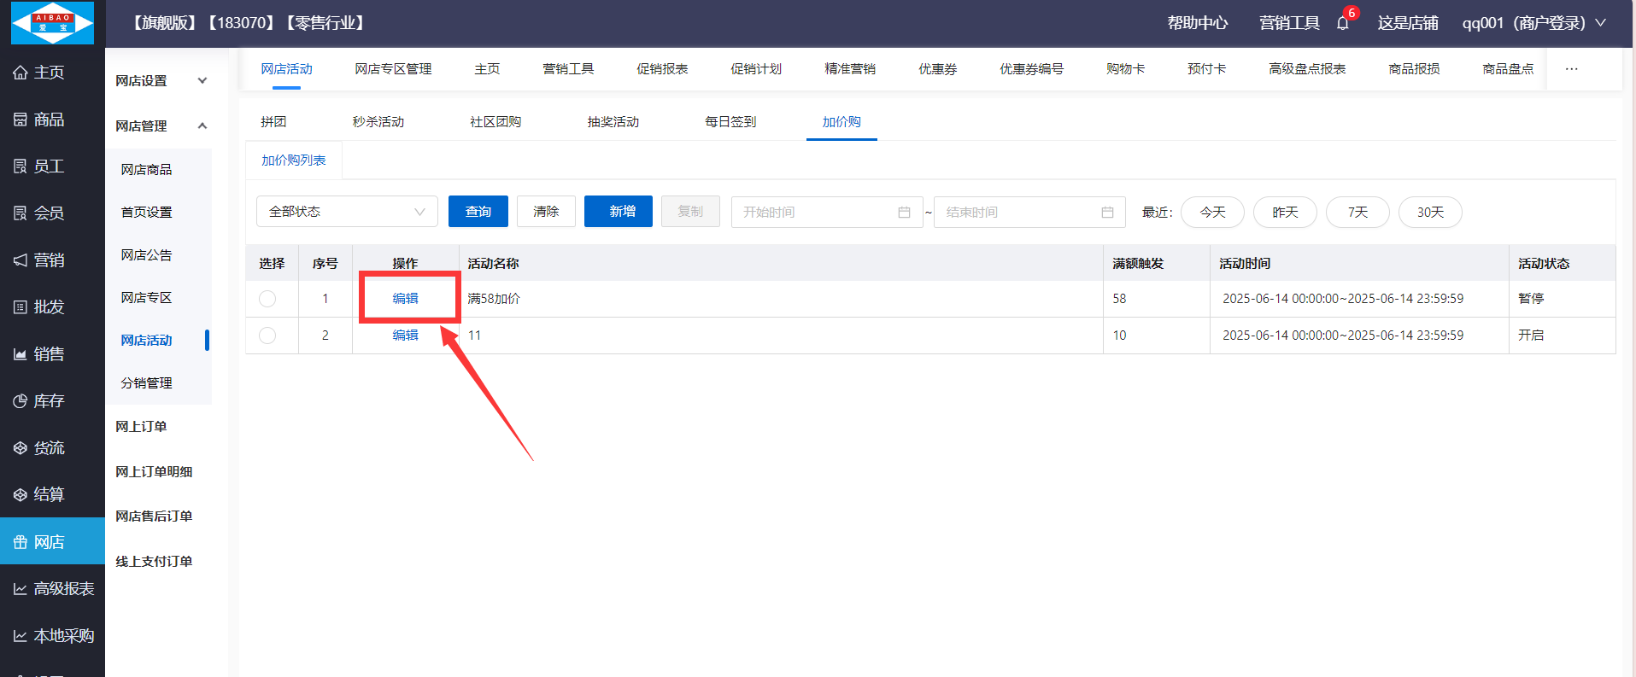Viewport: 1636px width, 677px height.
Task: Open the 销售 sales chart section
Action: pyautogui.click(x=39, y=354)
